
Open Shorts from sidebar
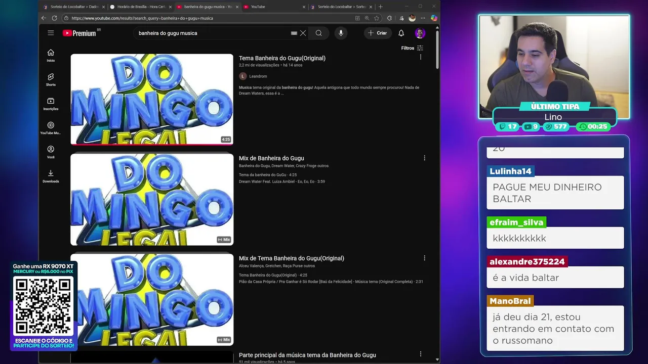click(51, 80)
